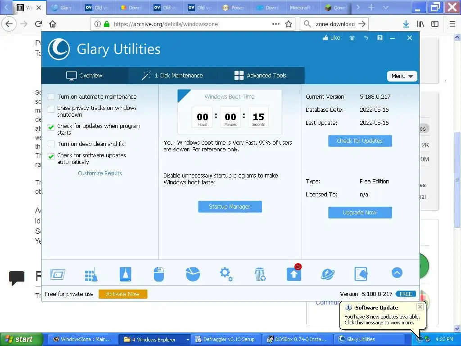This screenshot has width=461, height=346.
Task: Open Glary Utilities help question icon
Action: point(380,38)
